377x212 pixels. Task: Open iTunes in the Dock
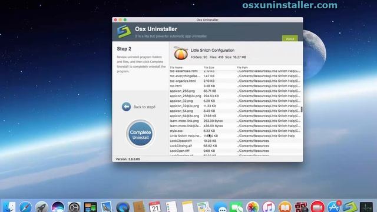269,207
